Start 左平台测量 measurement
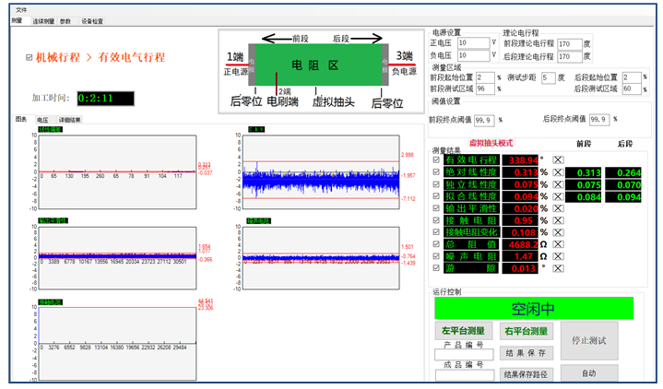The width and height of the screenshot is (663, 389). [x=464, y=331]
